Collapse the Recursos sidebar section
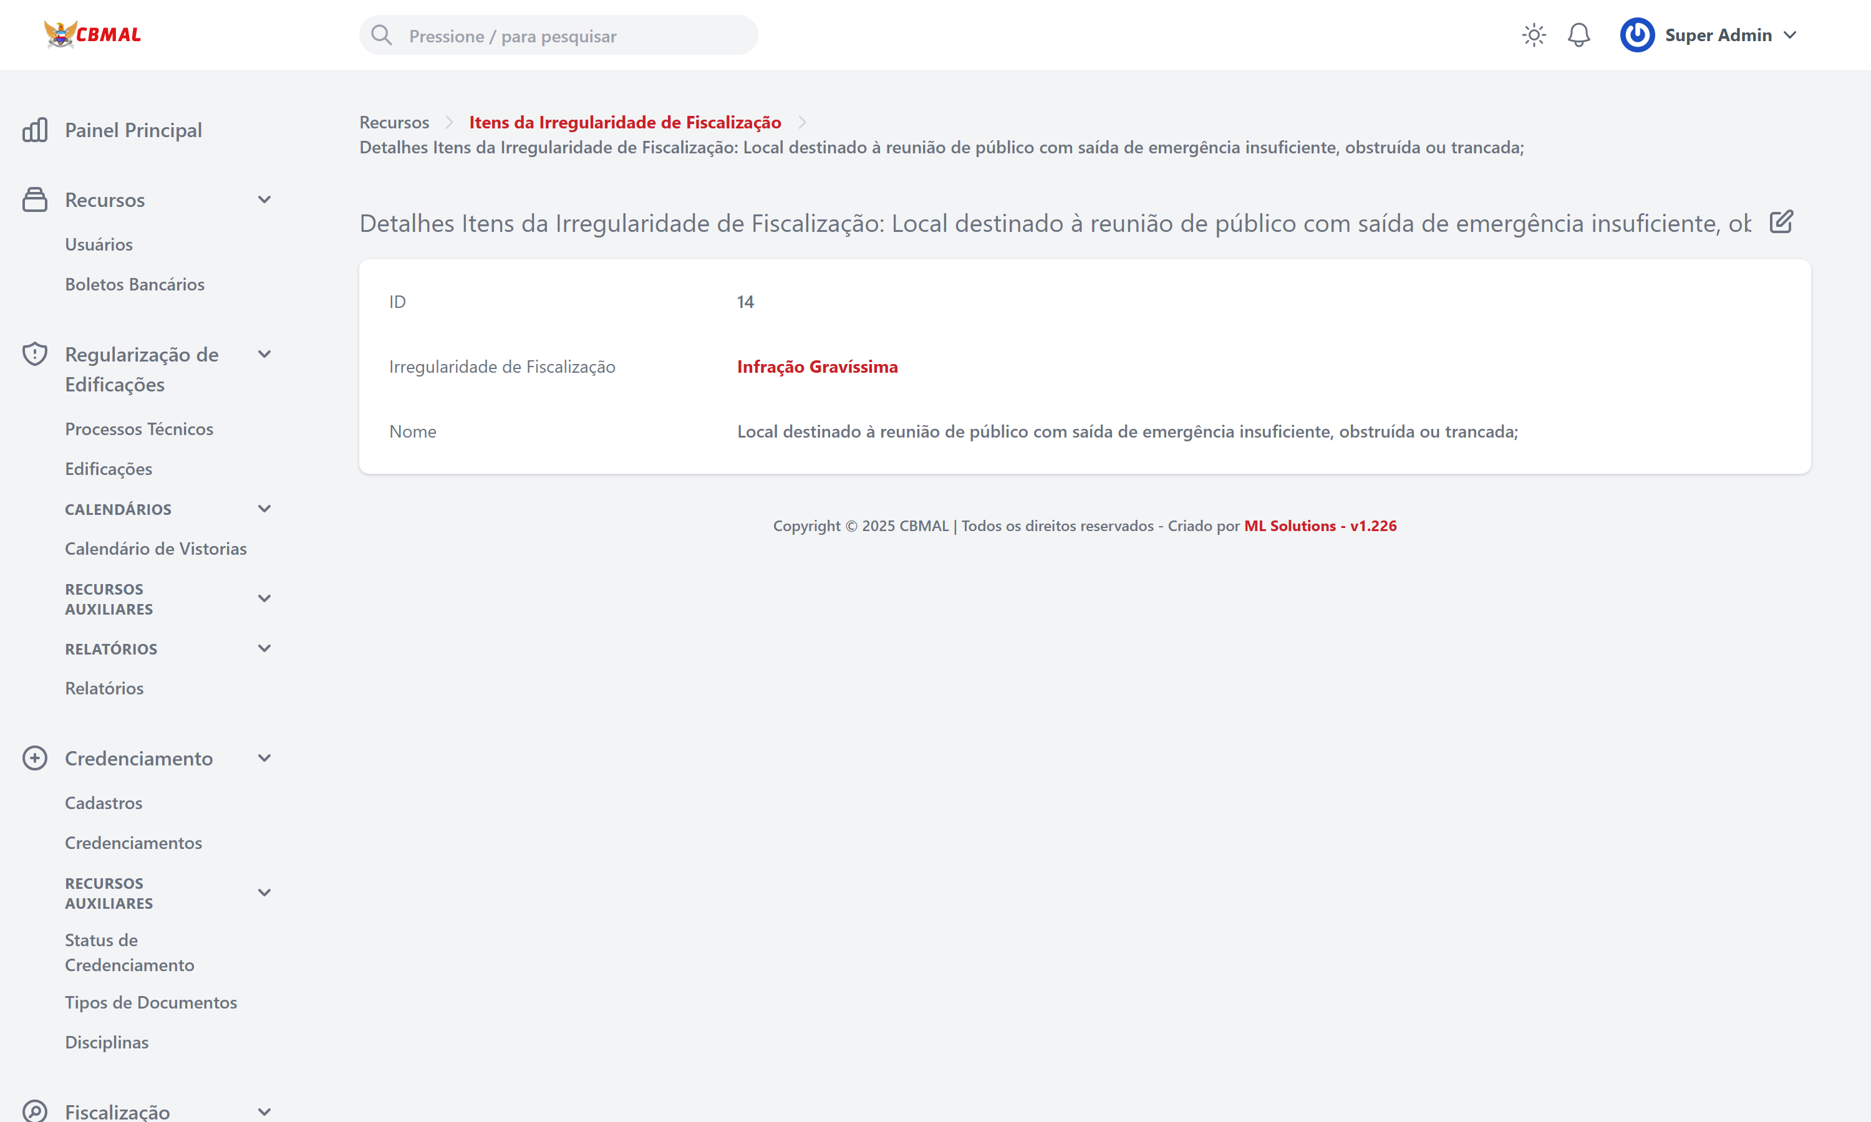The height and width of the screenshot is (1122, 1871). tap(264, 199)
